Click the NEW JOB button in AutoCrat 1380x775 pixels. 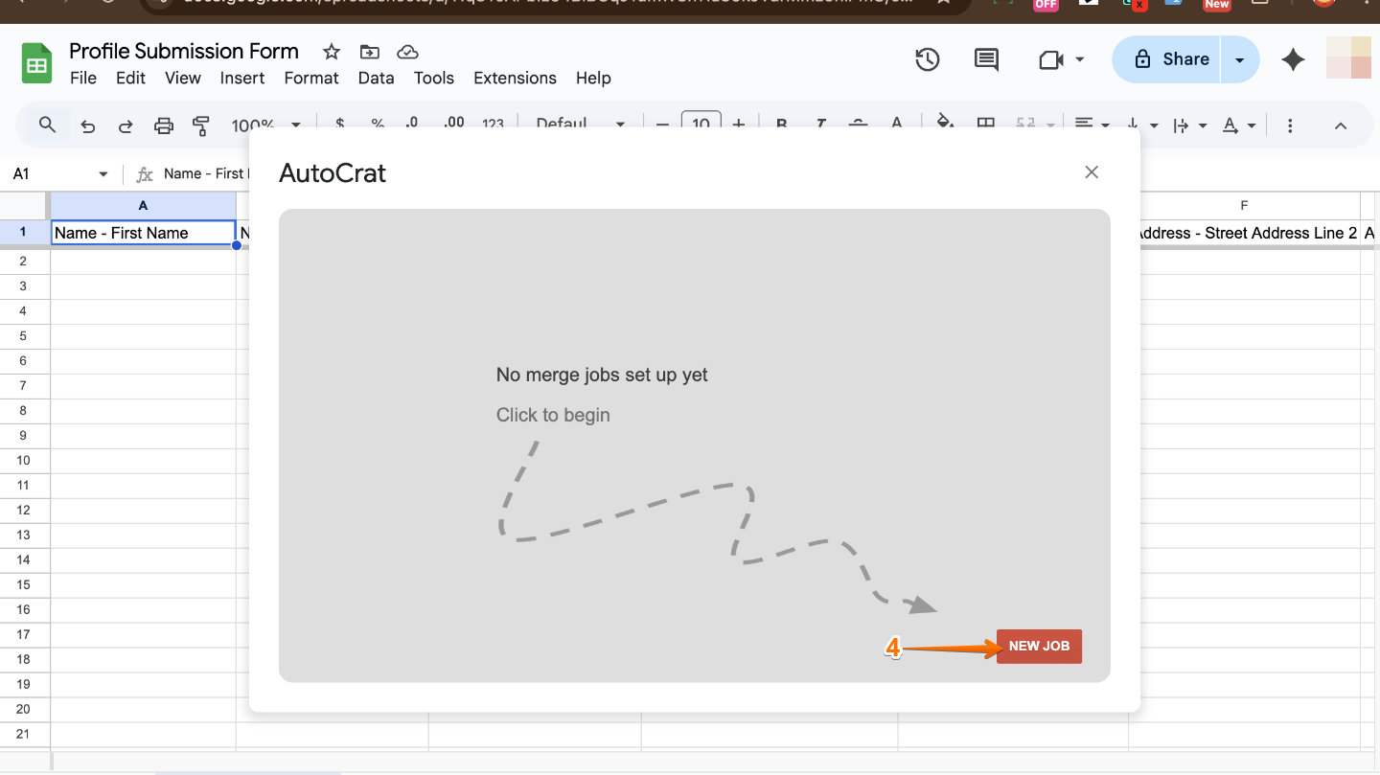(1038, 646)
